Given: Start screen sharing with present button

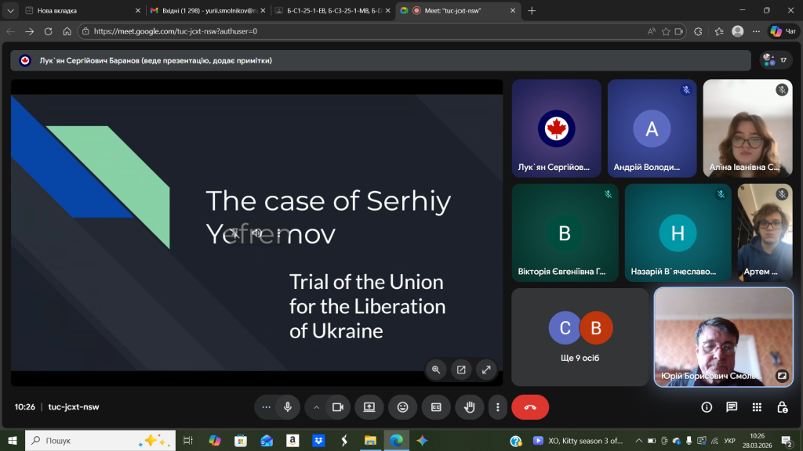Looking at the screenshot, I should click(369, 407).
